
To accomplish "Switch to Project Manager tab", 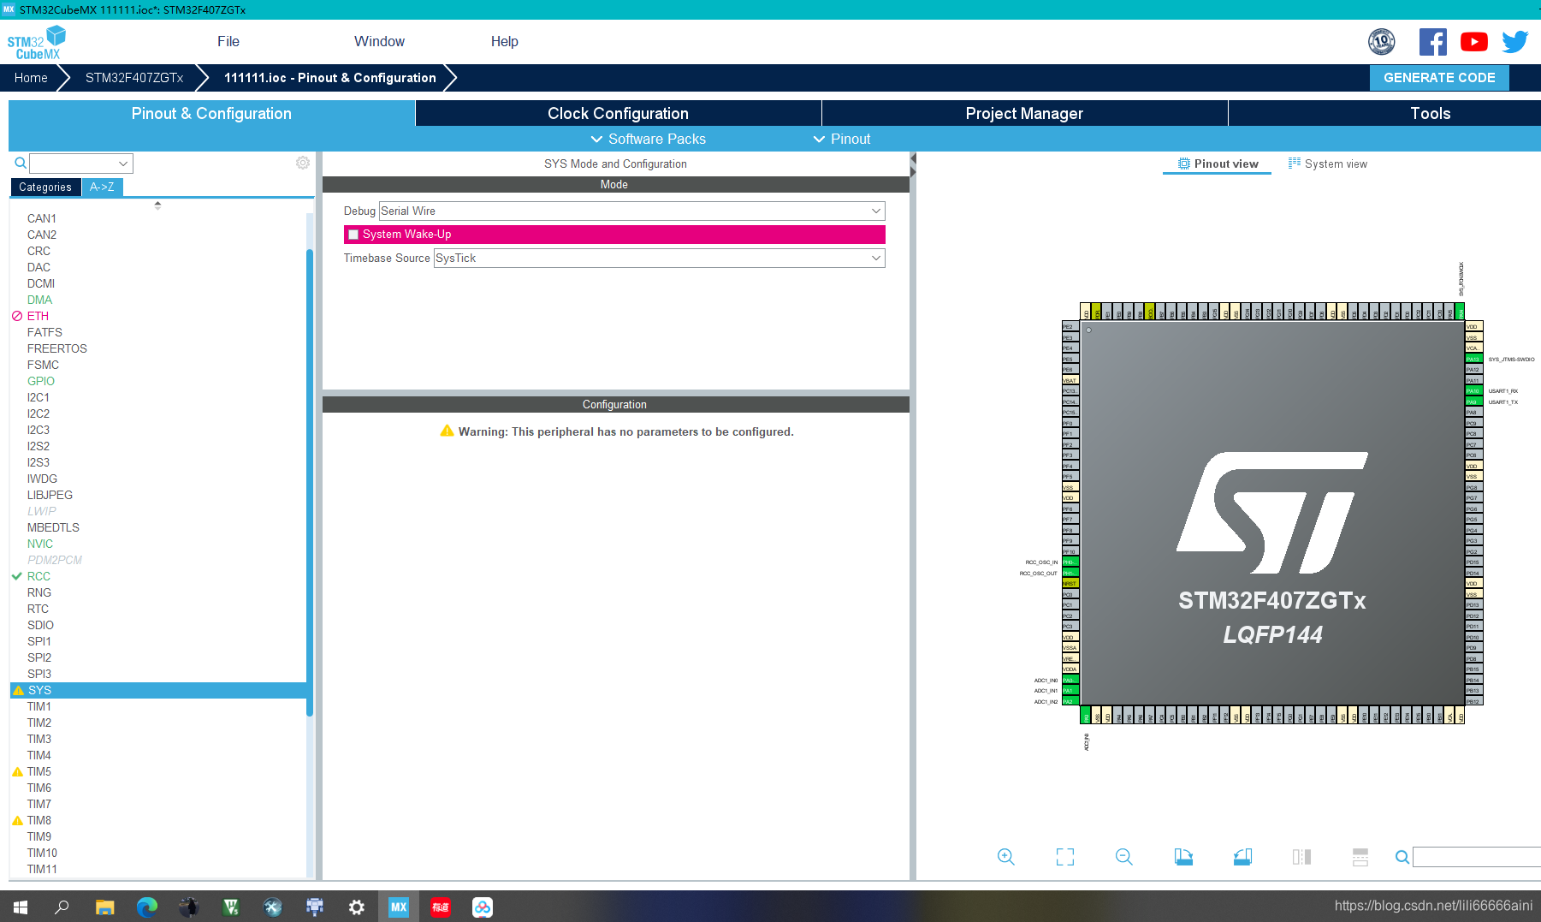I will tap(1024, 113).
